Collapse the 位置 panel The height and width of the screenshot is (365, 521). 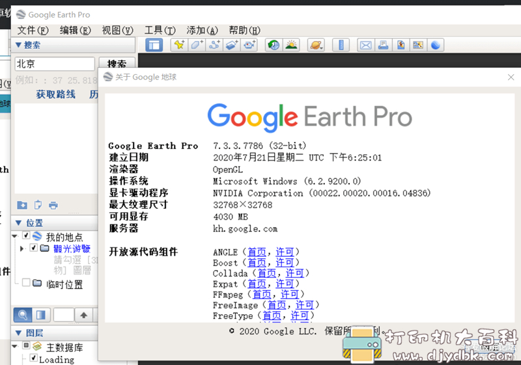pos(19,223)
